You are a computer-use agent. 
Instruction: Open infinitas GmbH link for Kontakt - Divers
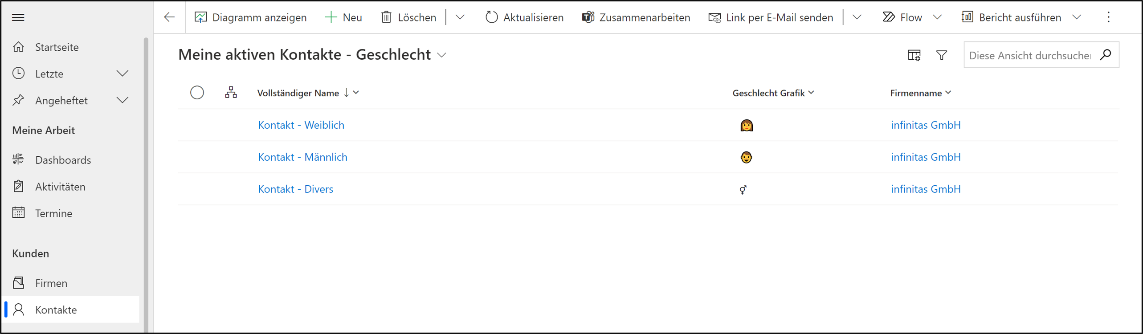tap(926, 189)
